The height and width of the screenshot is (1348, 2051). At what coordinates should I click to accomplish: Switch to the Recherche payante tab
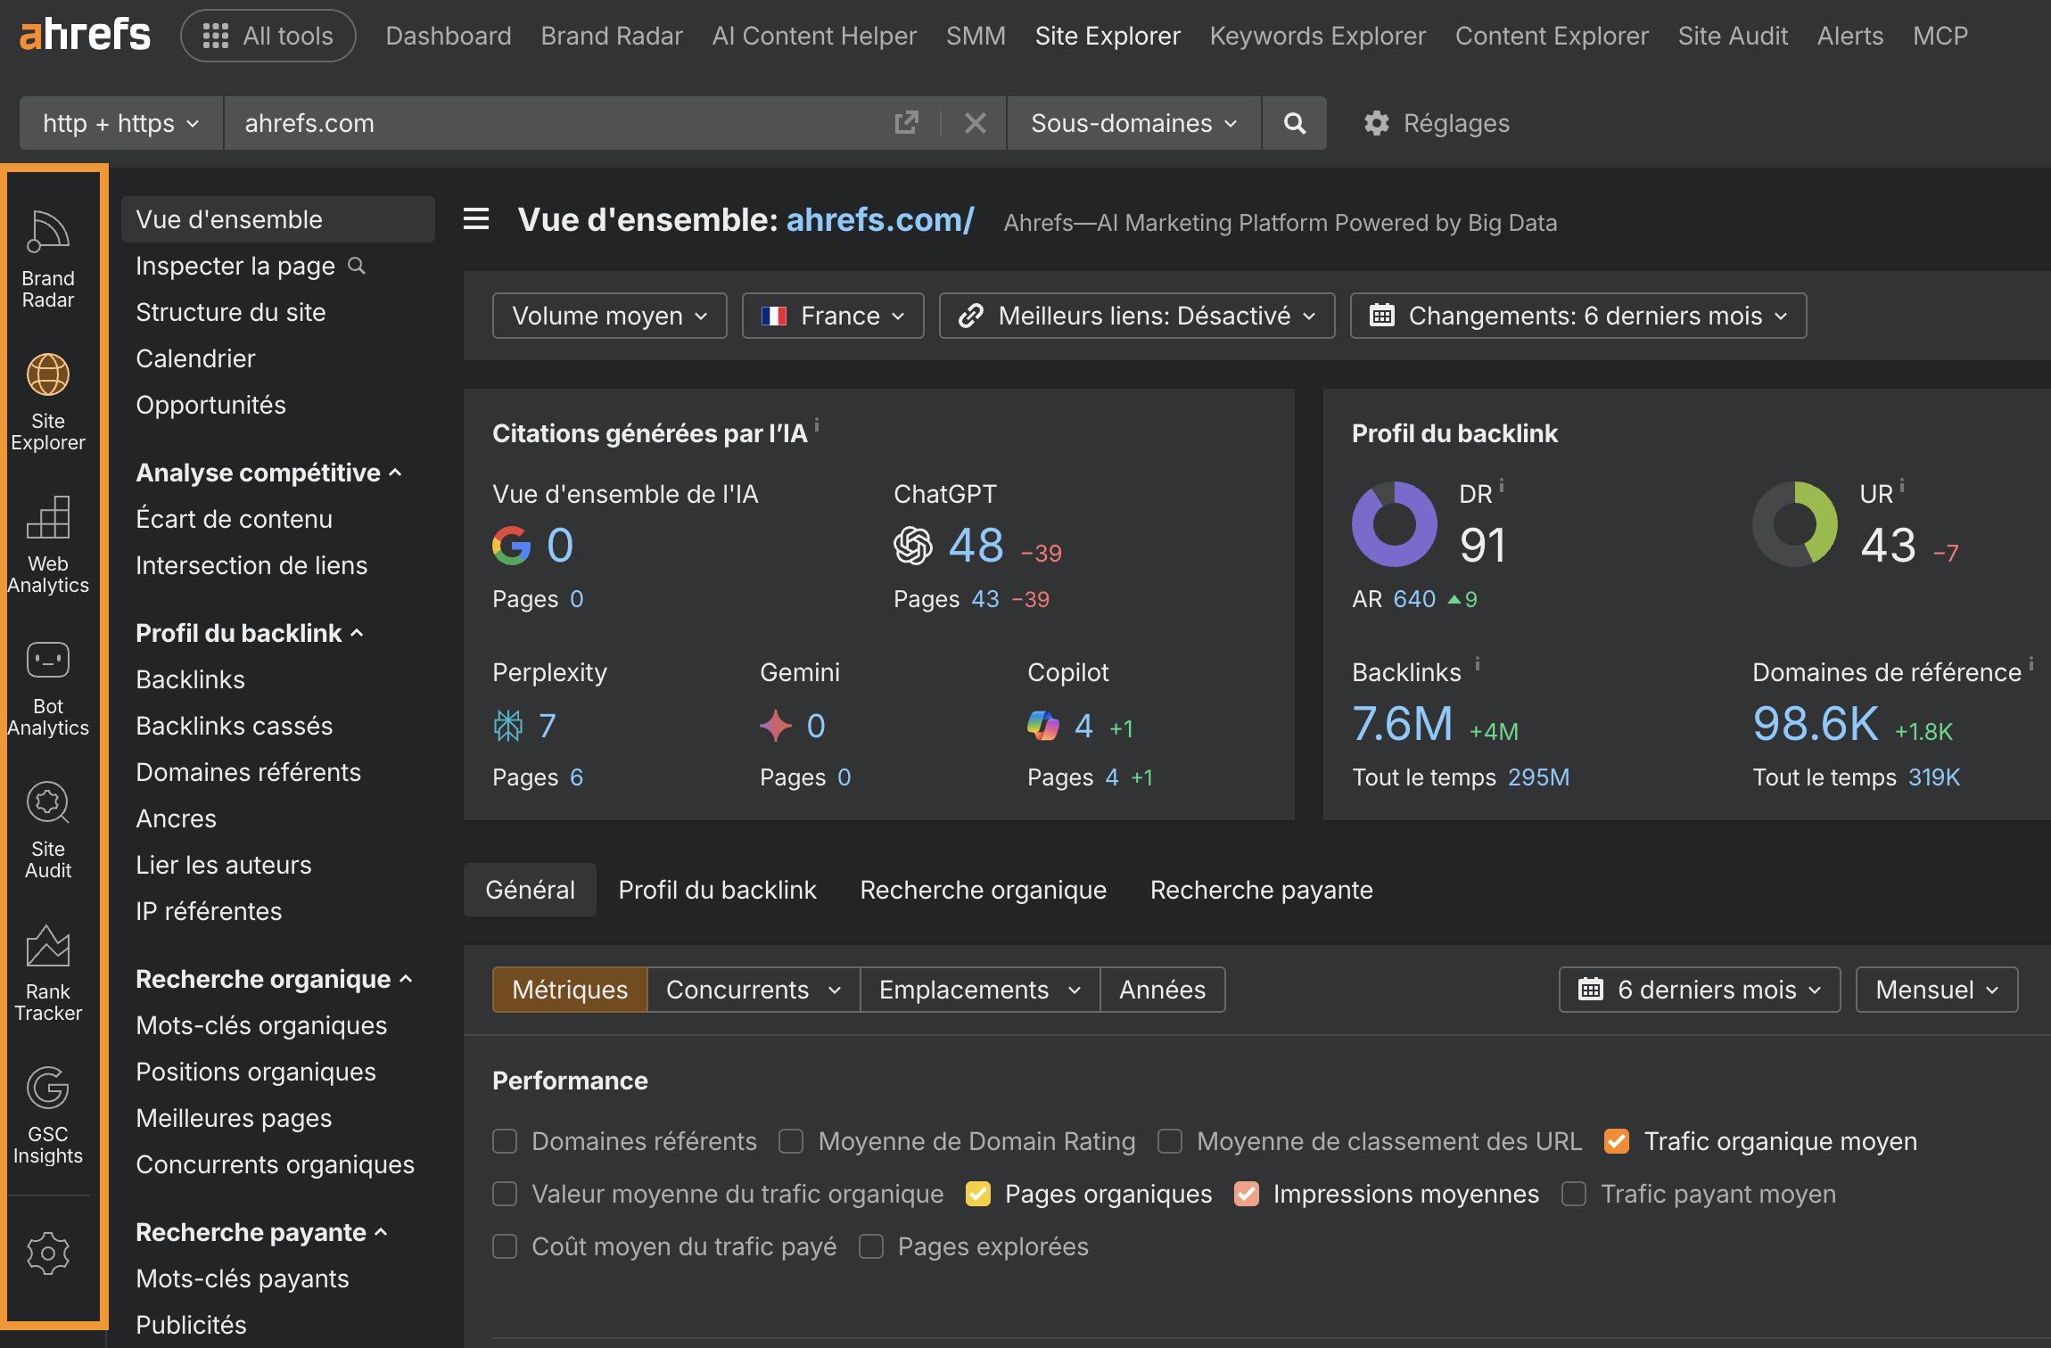(1261, 889)
